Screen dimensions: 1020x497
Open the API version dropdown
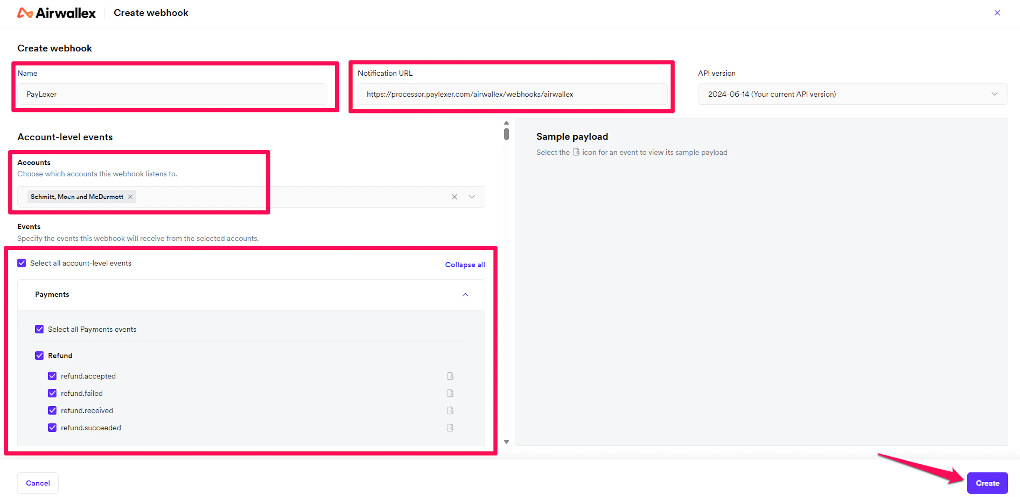pos(852,94)
